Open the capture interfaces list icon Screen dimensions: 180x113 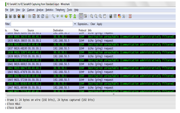pos(6,16)
